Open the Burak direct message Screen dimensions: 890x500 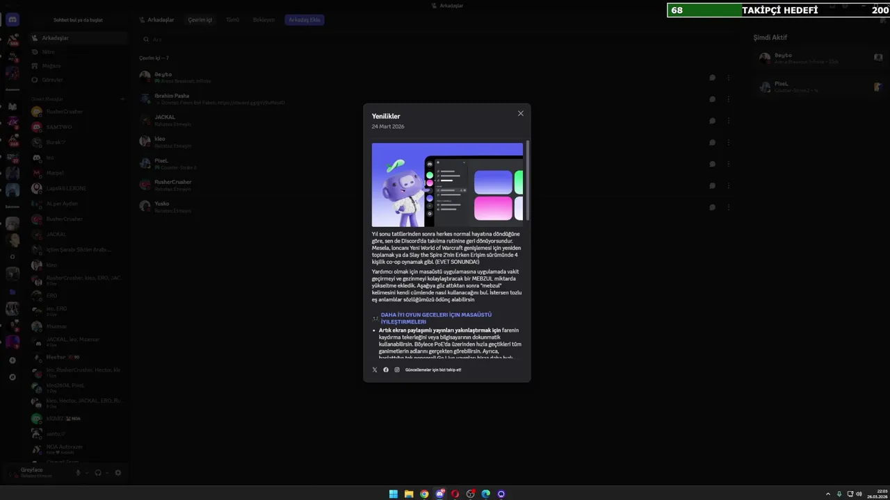pos(78,142)
